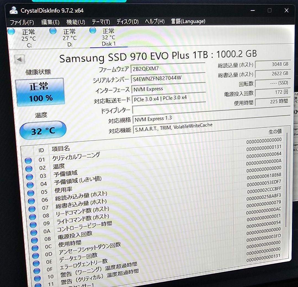The image size is (298, 287).
Task: Click status orb for row 0A コントローラービジー時間
Action: point(34,232)
